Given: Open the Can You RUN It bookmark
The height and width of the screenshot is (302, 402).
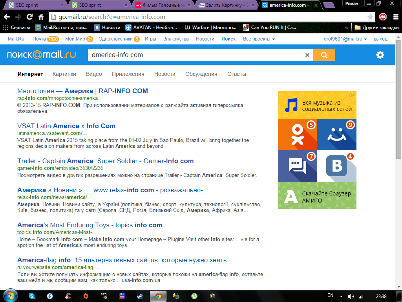Looking at the screenshot, I should coord(269,28).
